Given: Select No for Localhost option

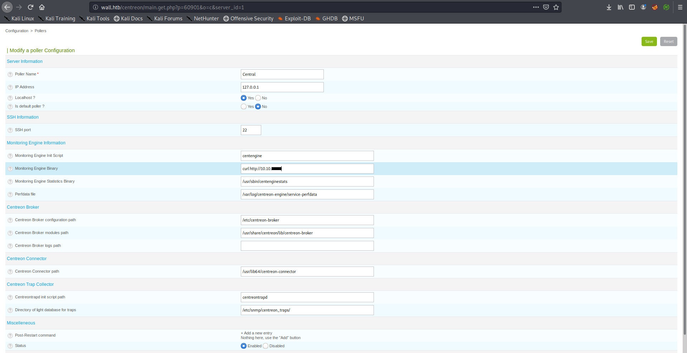Looking at the screenshot, I should point(258,98).
